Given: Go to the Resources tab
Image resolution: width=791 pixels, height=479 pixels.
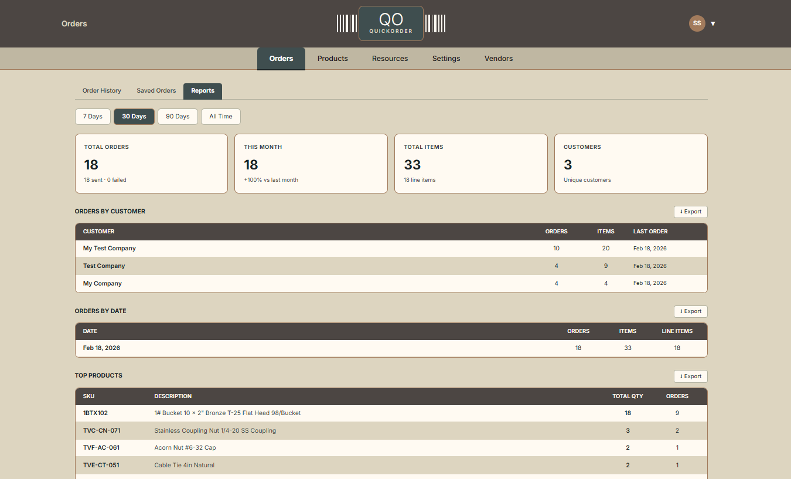Looking at the screenshot, I should [390, 59].
